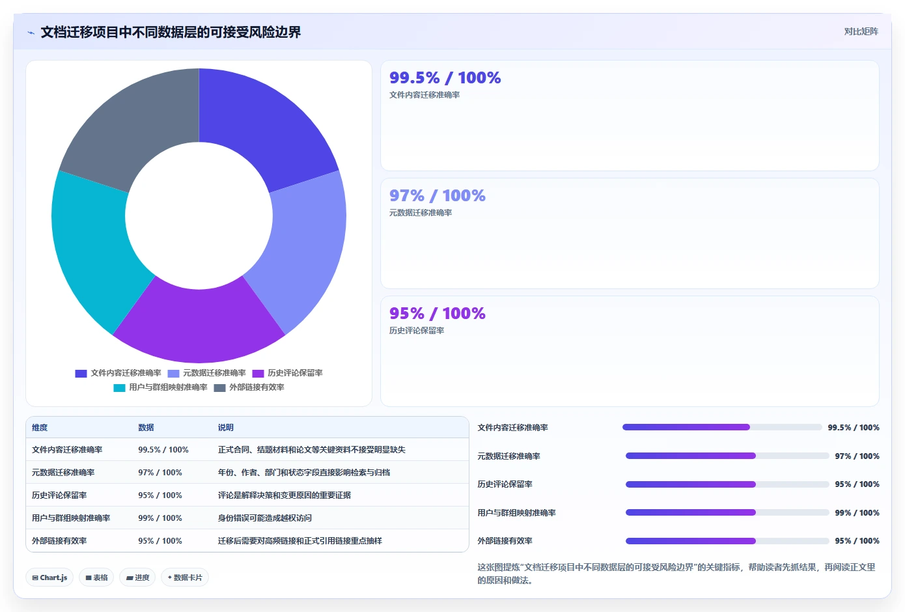Click the table cell 99.5% / 100%

(x=163, y=450)
